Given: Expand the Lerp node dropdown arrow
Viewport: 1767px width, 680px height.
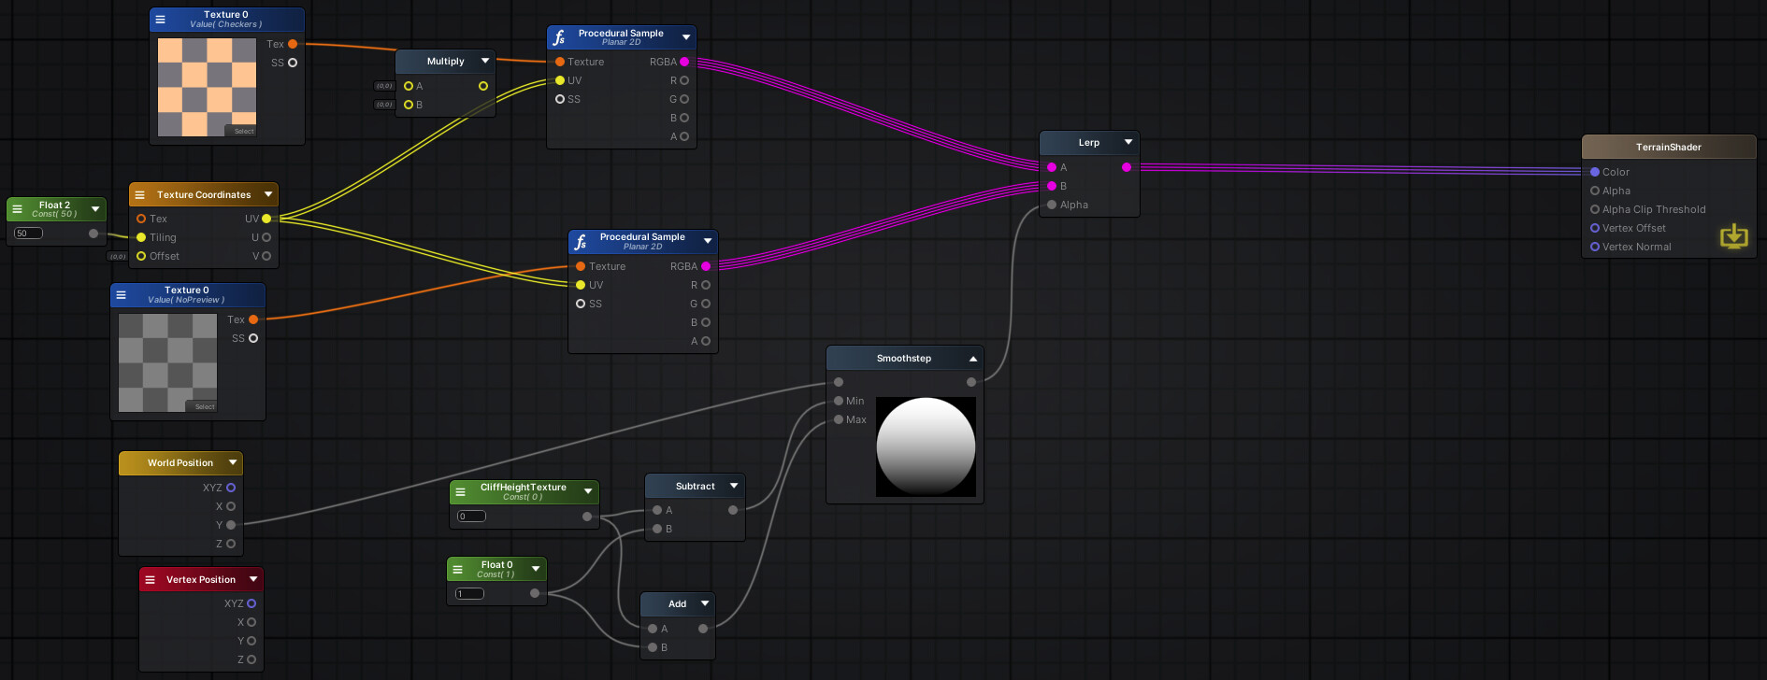Looking at the screenshot, I should click(1128, 142).
